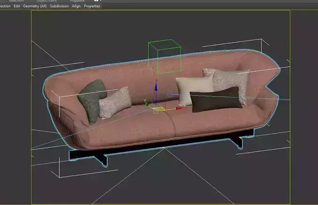Select the speckled pillow beside green pillow

click(115, 102)
